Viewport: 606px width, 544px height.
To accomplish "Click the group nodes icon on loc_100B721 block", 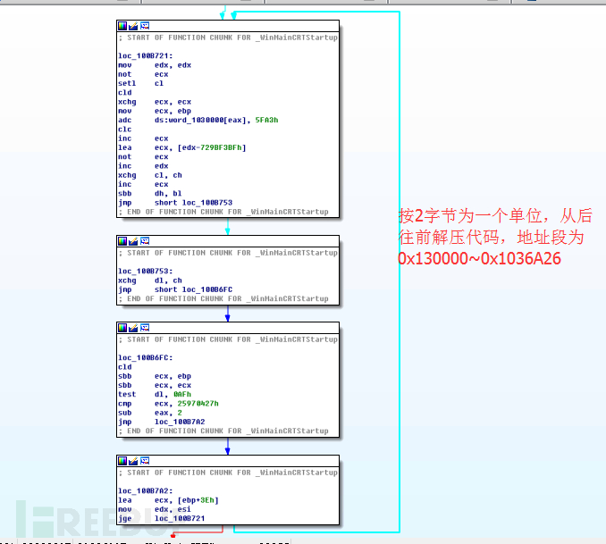I will click(145, 26).
